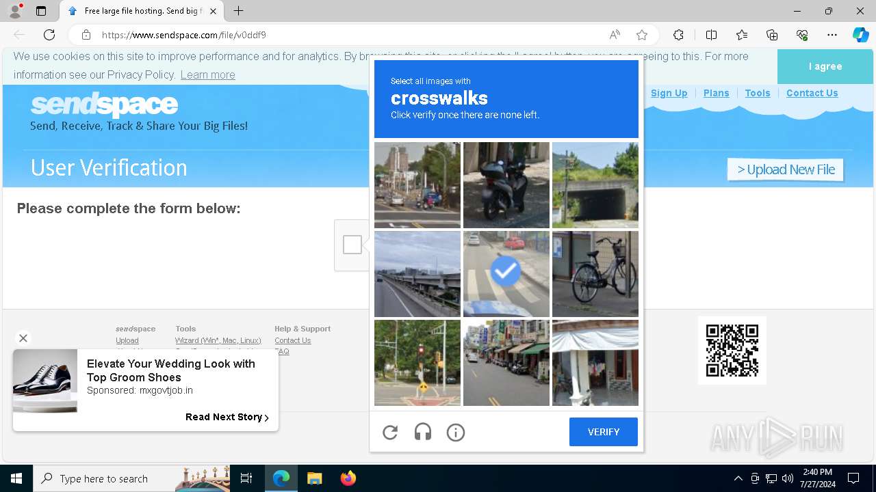
Task: Open volume control in tray
Action: [788, 478]
